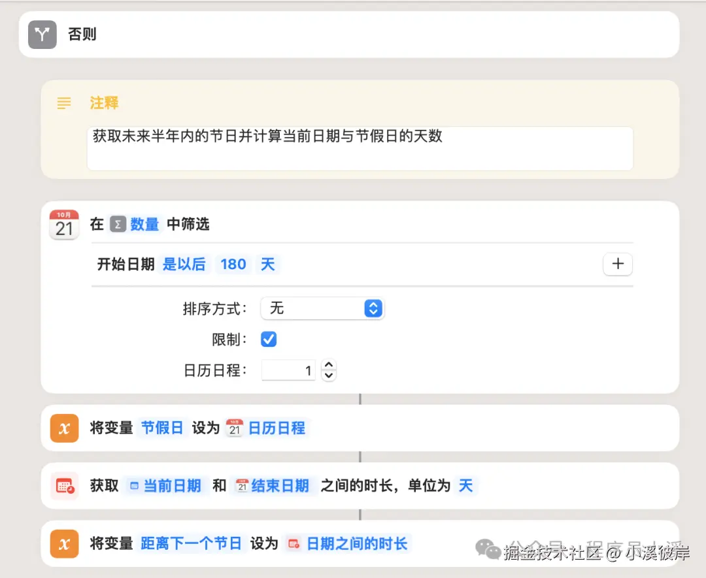Click the calendar filter action icon

click(x=63, y=223)
